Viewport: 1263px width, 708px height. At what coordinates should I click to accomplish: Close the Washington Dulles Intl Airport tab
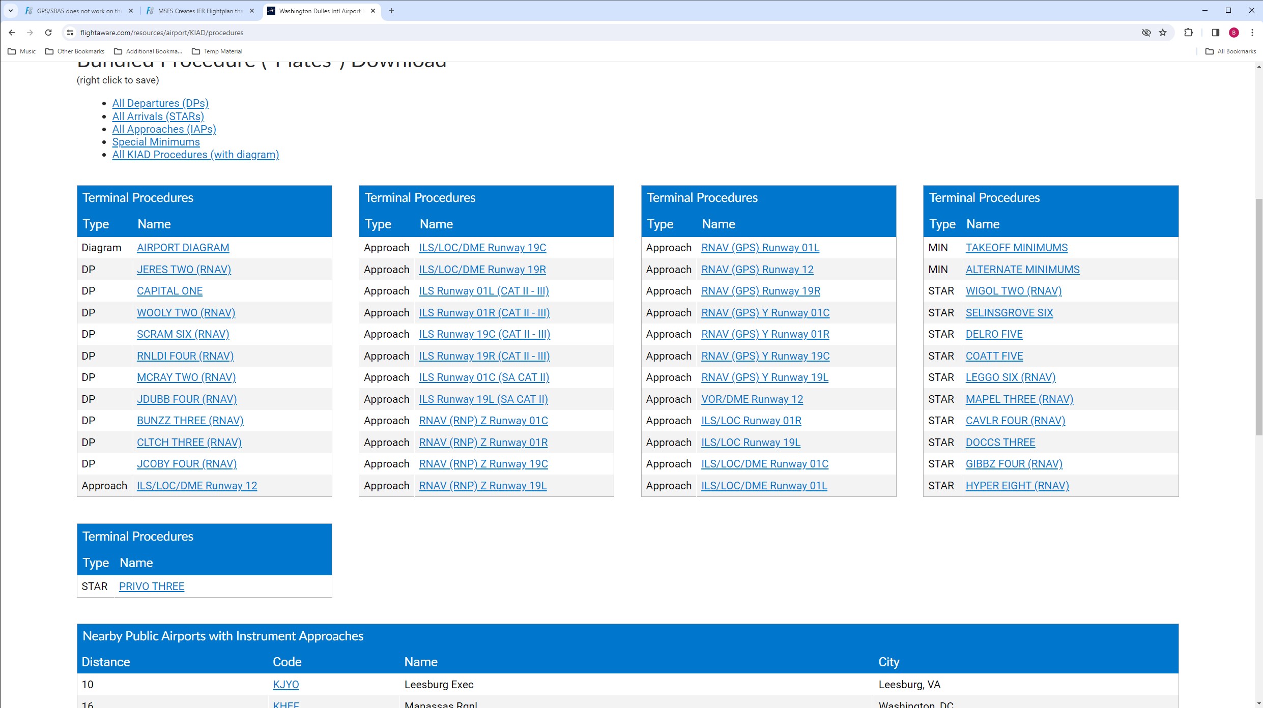pos(373,11)
